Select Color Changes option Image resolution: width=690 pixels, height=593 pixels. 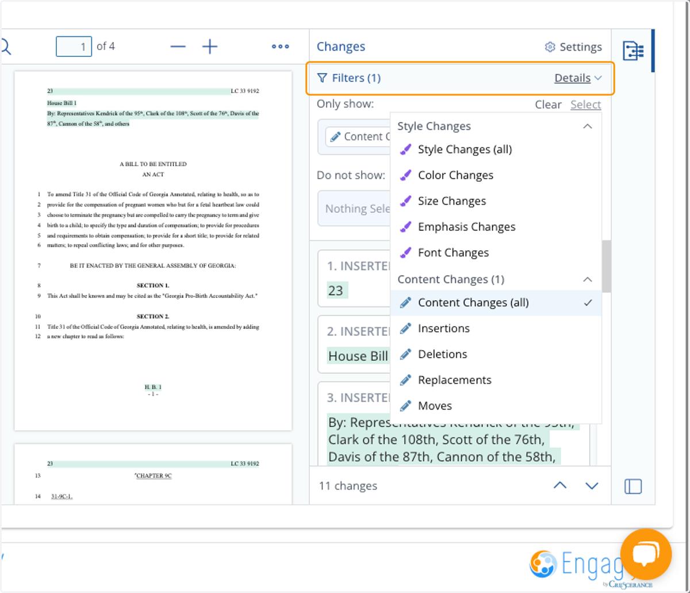point(496,175)
